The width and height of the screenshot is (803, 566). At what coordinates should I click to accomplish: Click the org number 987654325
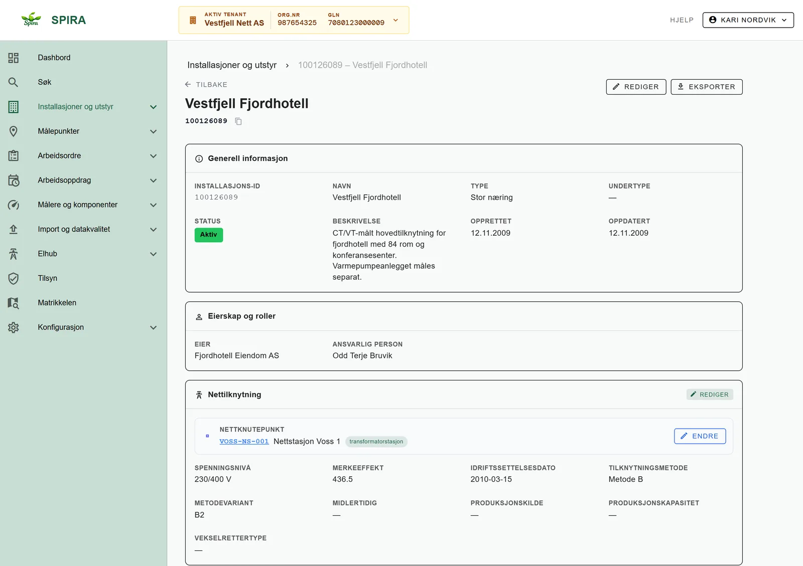pos(297,23)
